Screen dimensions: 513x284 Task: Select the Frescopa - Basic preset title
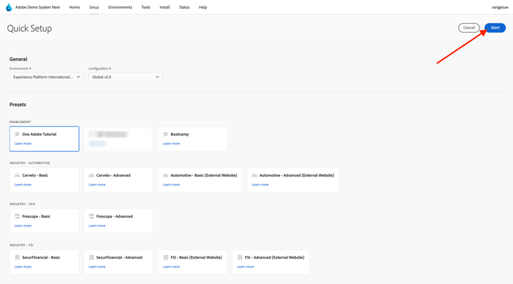click(36, 216)
